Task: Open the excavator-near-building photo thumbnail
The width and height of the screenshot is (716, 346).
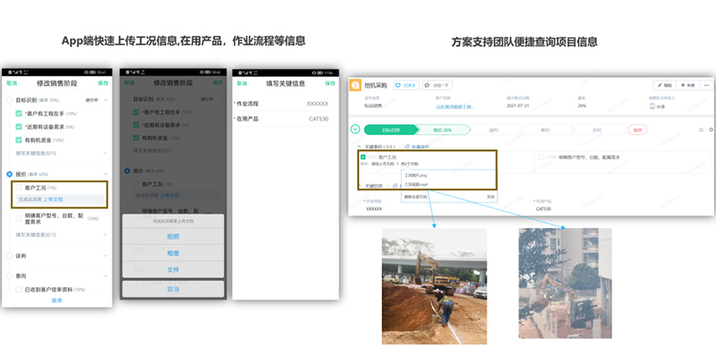Action: tap(565, 283)
